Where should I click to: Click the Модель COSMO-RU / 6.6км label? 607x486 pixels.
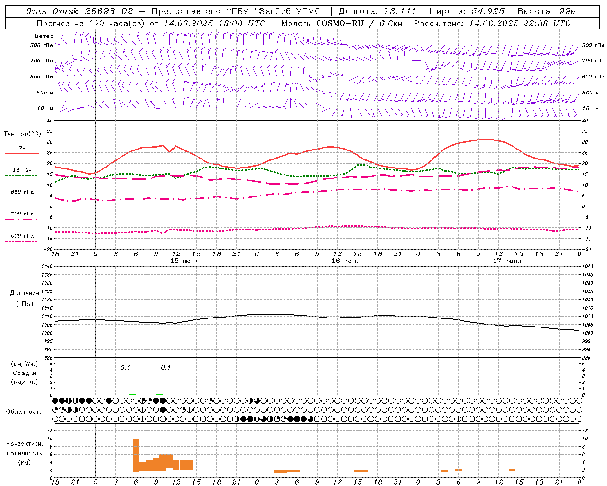click(x=341, y=23)
